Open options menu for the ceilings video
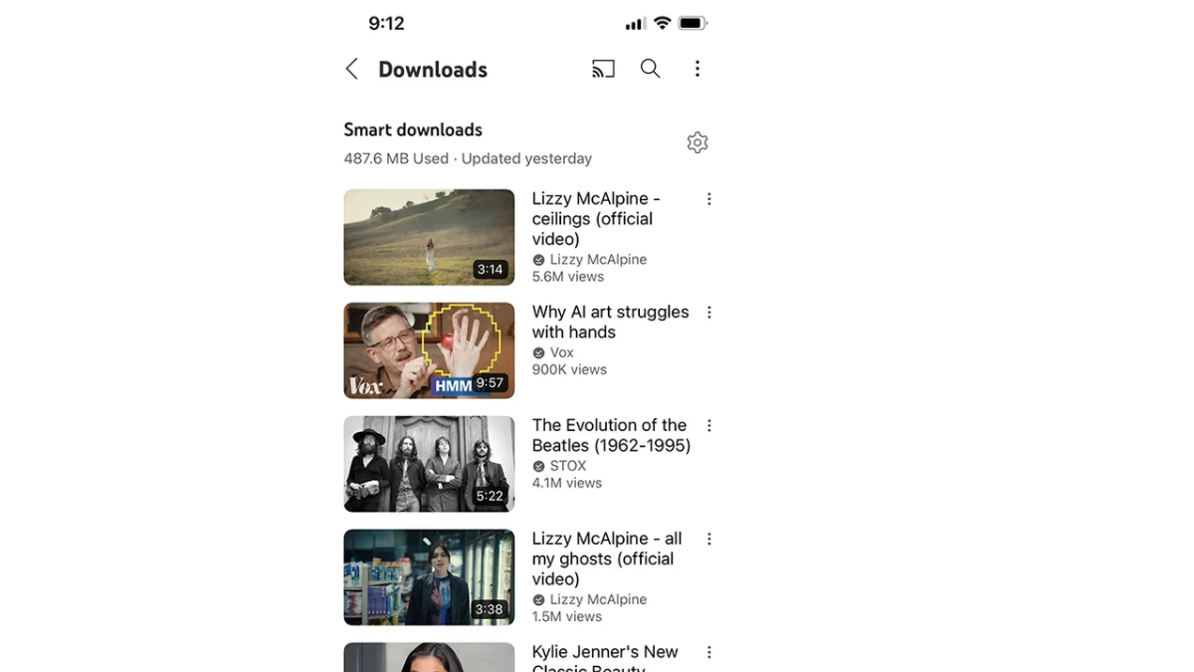 pos(708,198)
